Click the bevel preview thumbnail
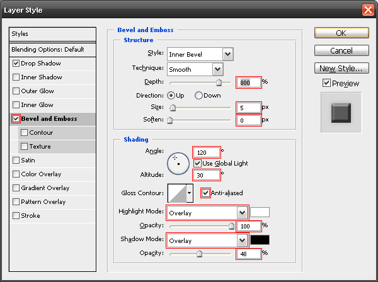378x282 pixels. click(340, 113)
